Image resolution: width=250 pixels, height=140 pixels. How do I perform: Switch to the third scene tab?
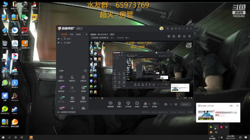click(78, 34)
